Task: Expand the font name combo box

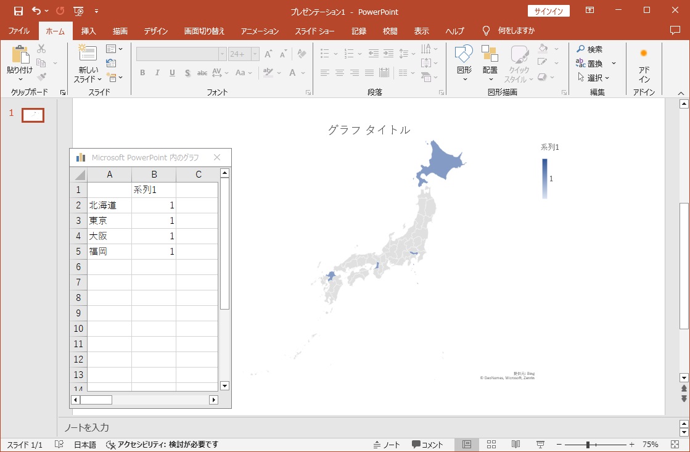Action: pos(222,54)
